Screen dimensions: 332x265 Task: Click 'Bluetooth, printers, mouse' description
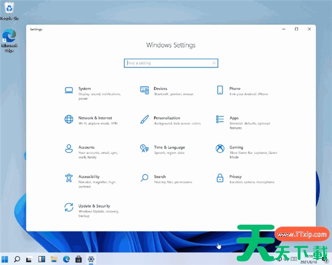(x=174, y=94)
